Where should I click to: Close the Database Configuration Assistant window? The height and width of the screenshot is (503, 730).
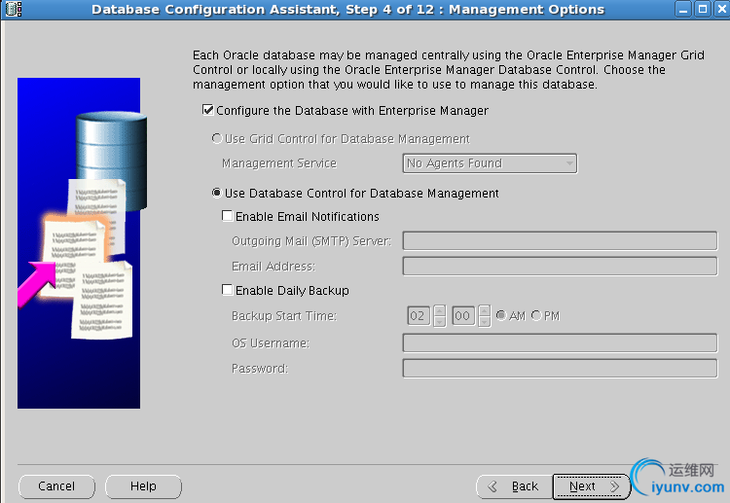[x=721, y=9]
